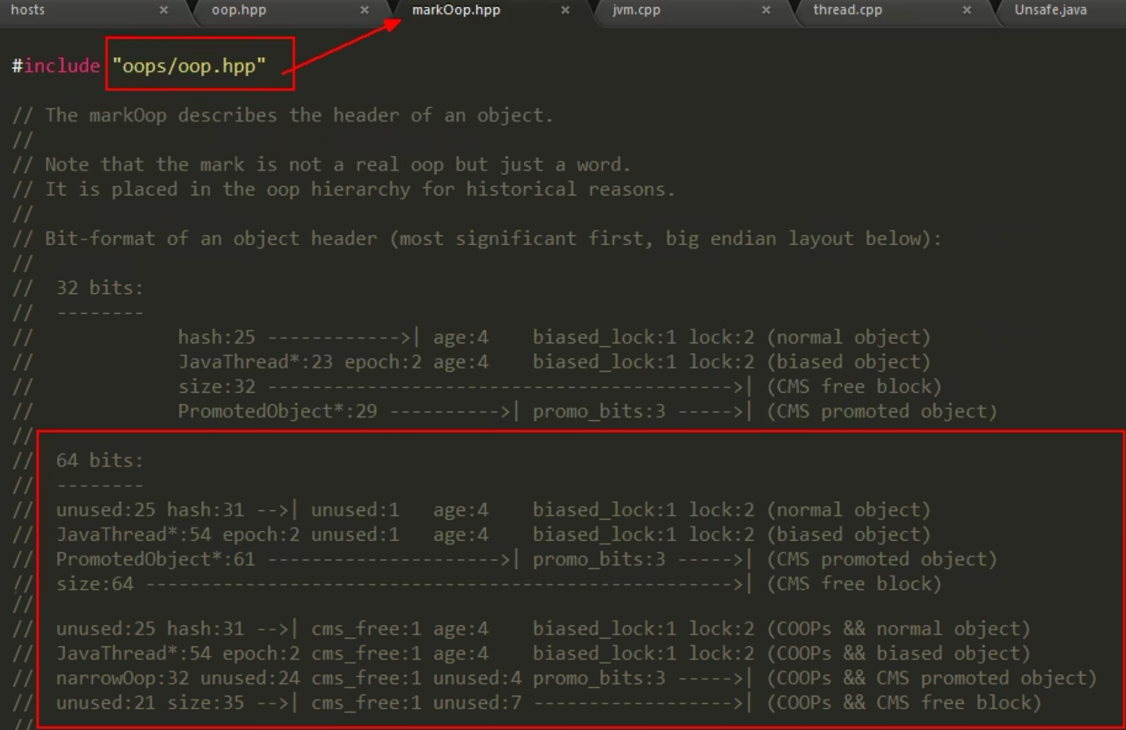Click the "64 bits:" comment heading
Image resolution: width=1126 pixels, height=730 pixels.
coord(99,460)
